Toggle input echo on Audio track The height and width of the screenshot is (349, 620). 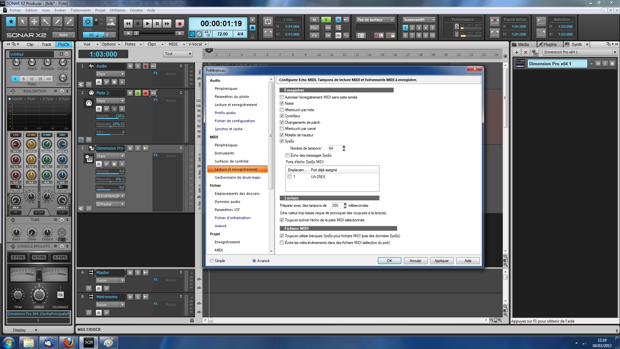[153, 66]
